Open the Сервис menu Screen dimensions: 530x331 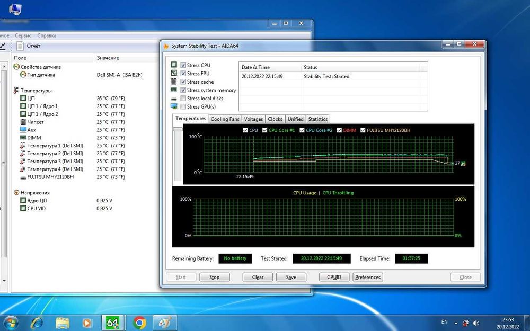click(x=23, y=35)
